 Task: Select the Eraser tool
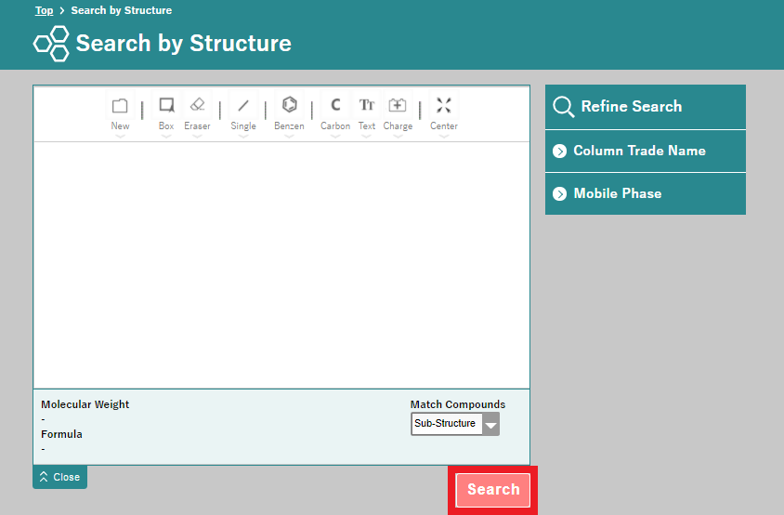pos(198,106)
